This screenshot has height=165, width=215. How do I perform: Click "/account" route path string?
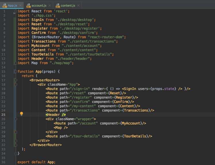88,123
